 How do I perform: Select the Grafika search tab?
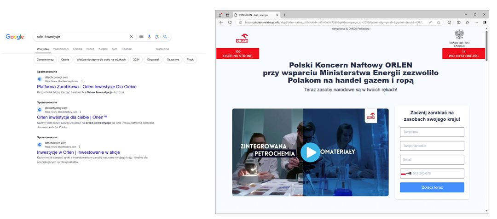click(x=77, y=49)
